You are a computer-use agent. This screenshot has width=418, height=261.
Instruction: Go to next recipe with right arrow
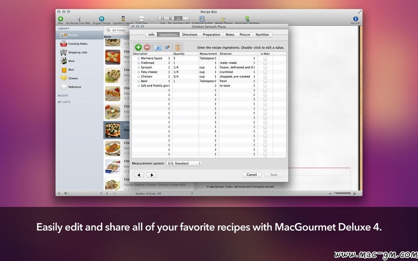pos(152,175)
